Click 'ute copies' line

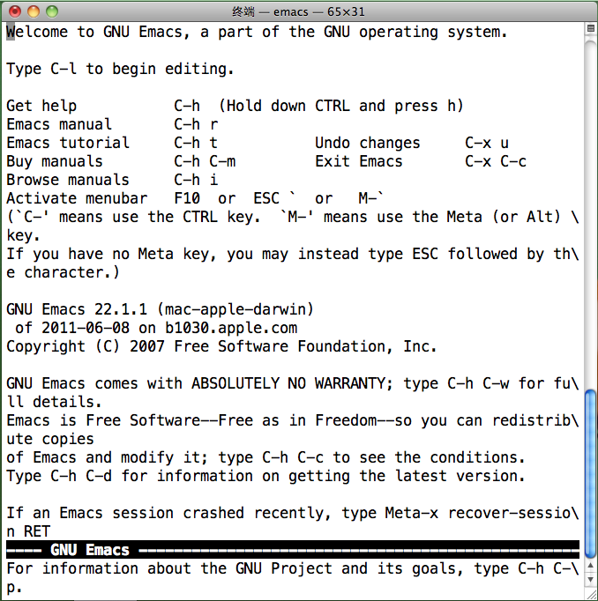click(x=50, y=439)
